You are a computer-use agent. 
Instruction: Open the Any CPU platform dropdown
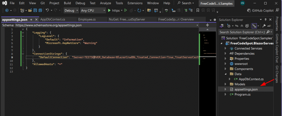(93, 11)
